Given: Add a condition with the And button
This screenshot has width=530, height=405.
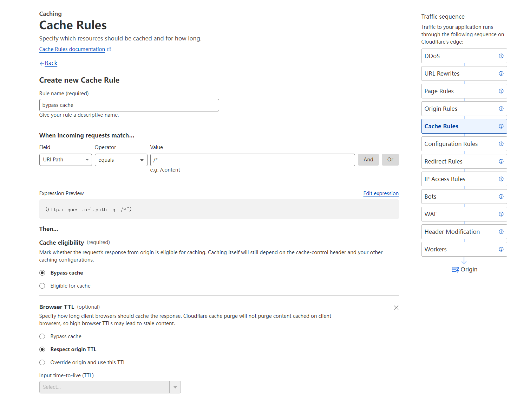Looking at the screenshot, I should tap(368, 160).
